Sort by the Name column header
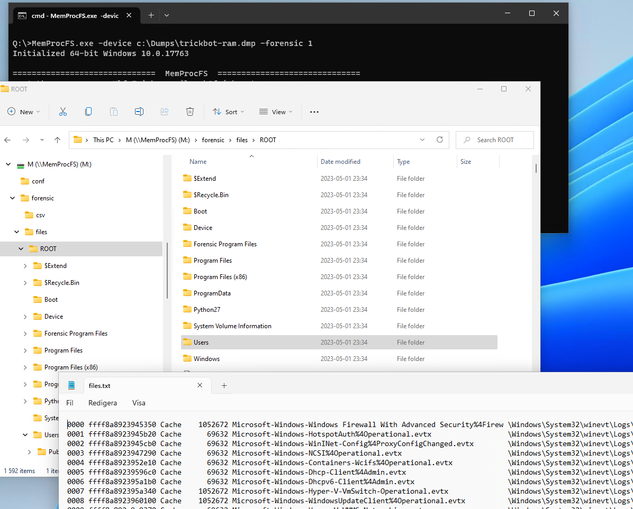 tap(198, 162)
